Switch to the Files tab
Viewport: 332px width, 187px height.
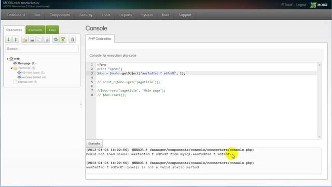coord(52,30)
